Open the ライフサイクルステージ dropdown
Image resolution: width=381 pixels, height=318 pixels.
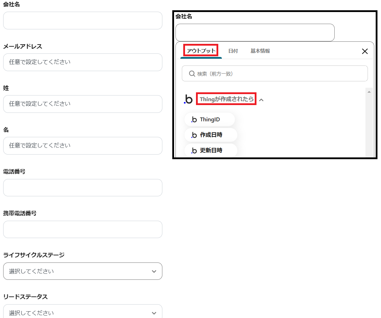[82, 271]
